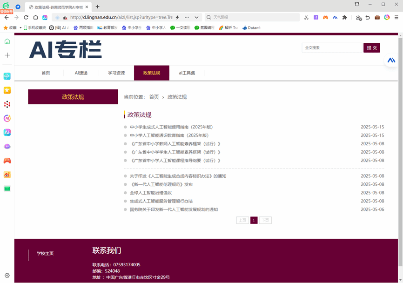The image size is (403, 283).
Task: Open the address bar three-dots menu
Action: point(187,17)
